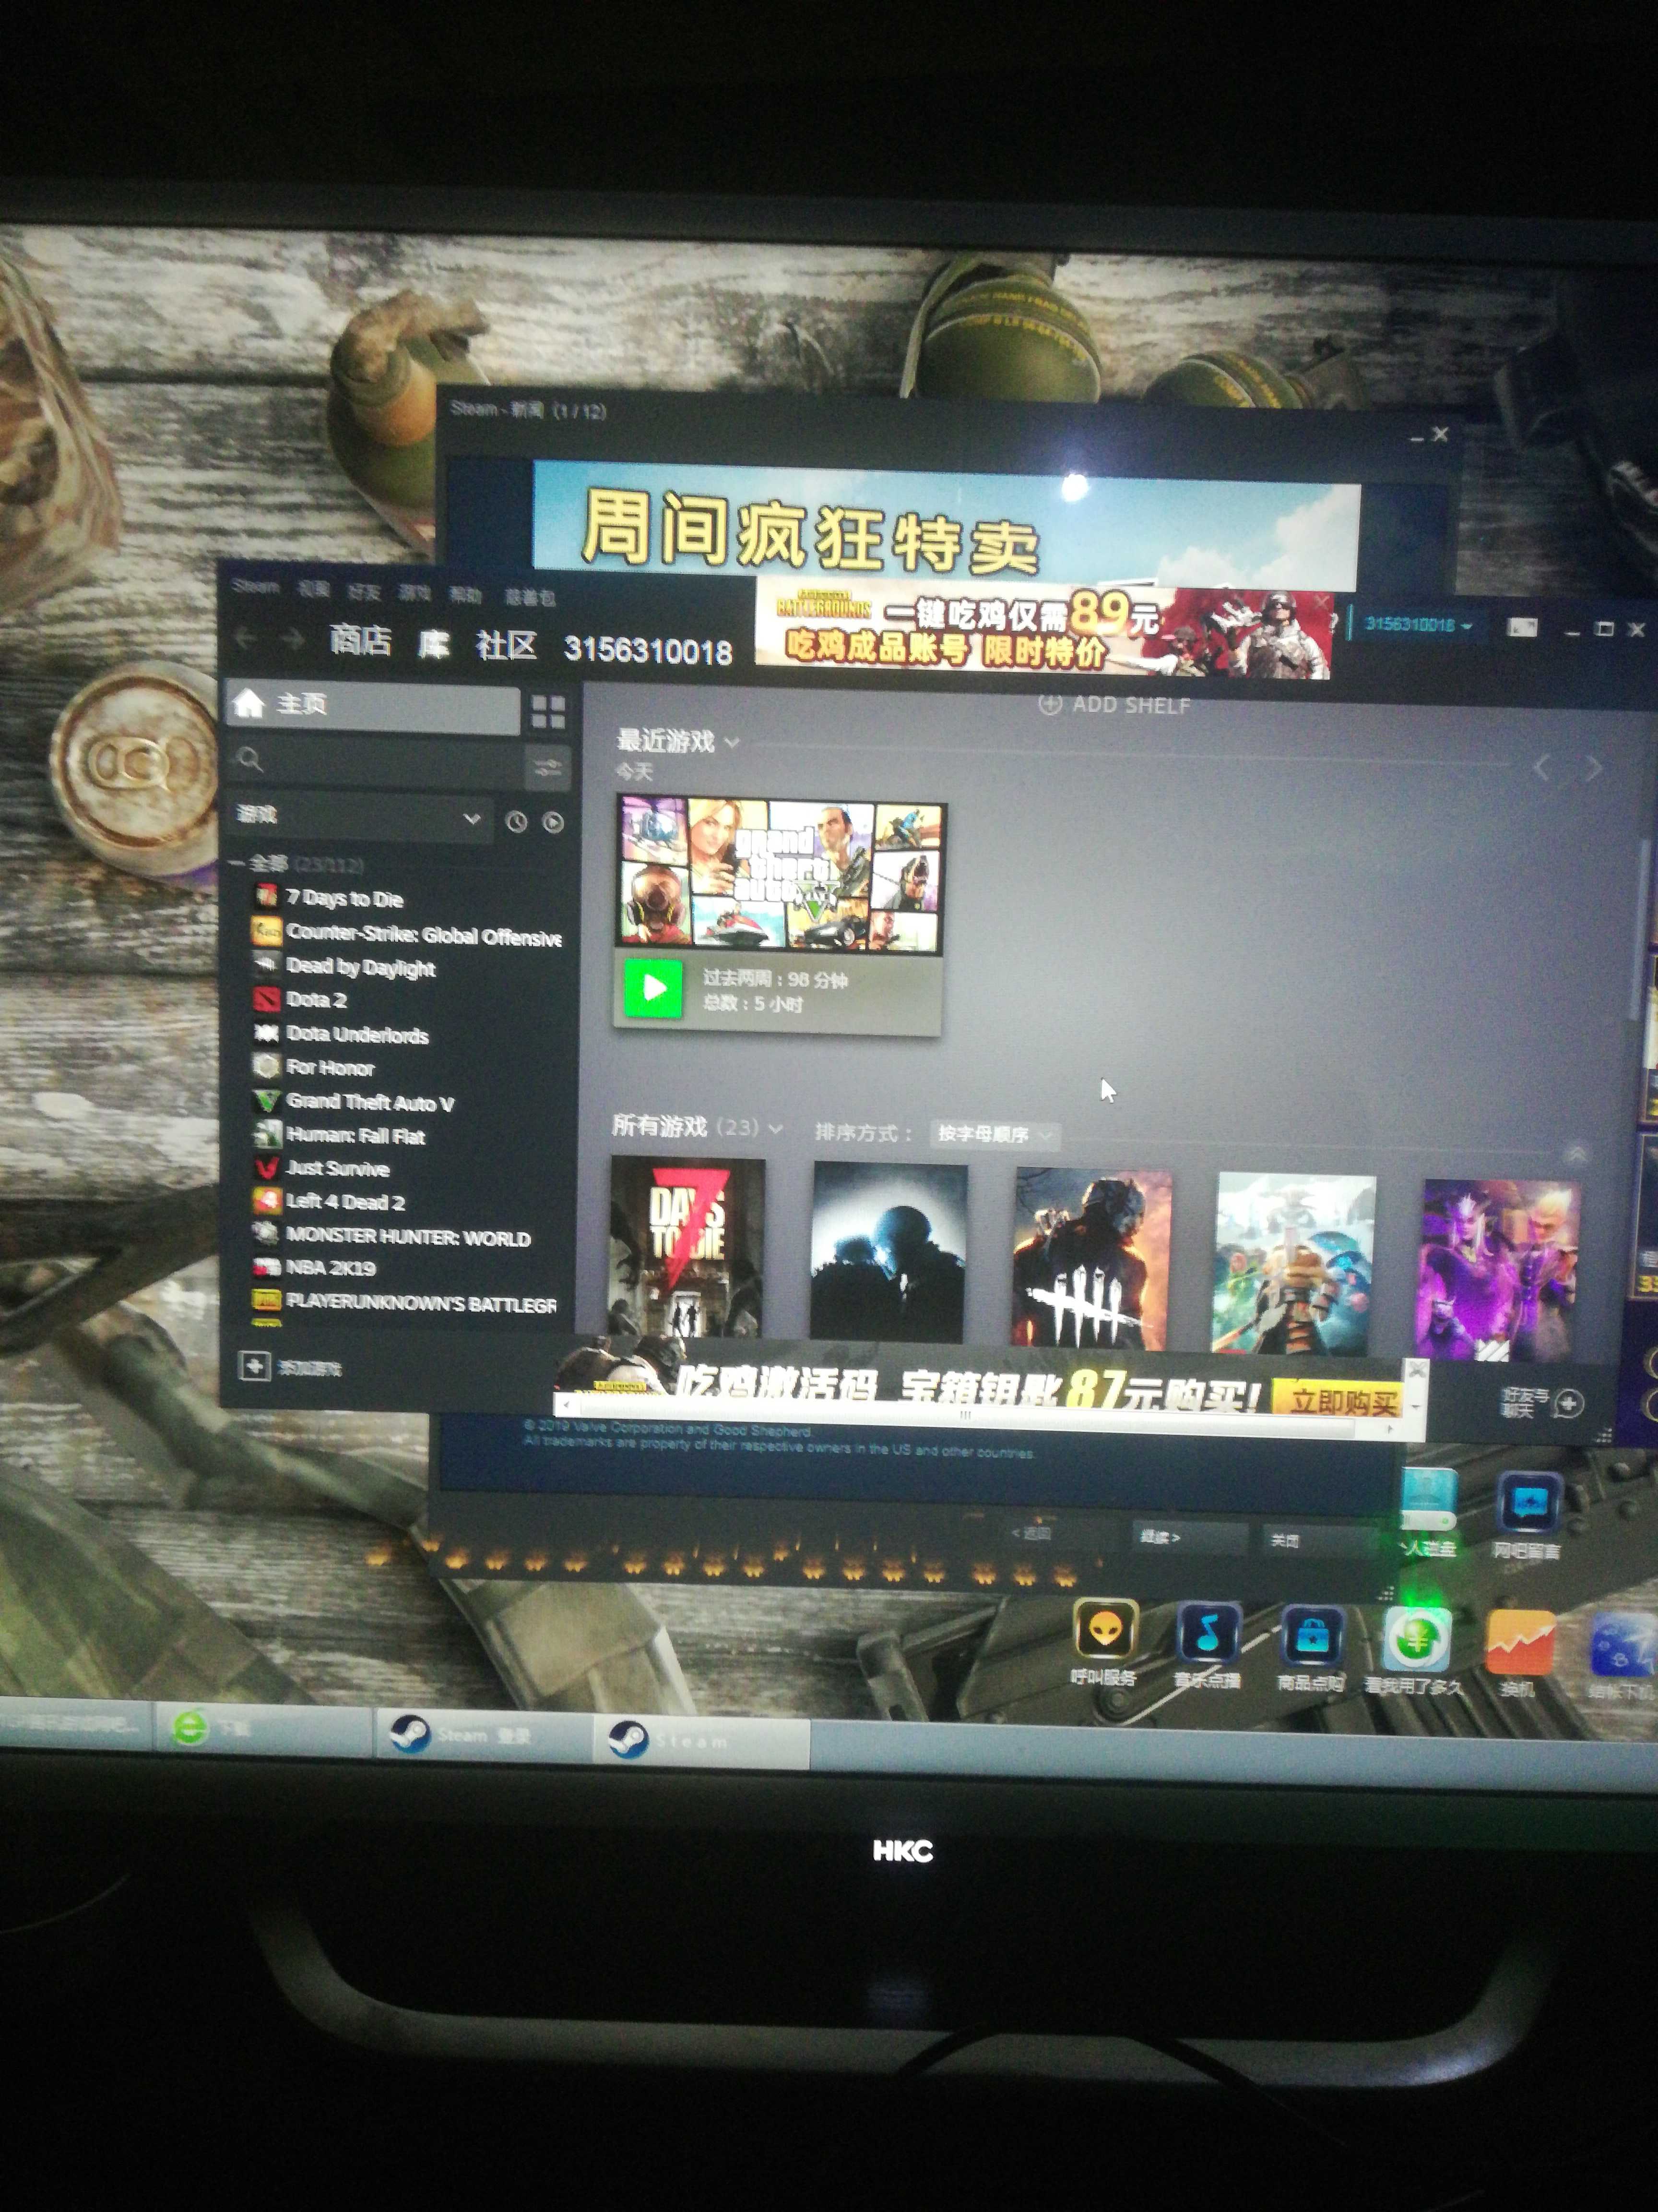Close the bottom 吃鸡激活码 banner ad
The width and height of the screenshot is (1658, 2212).
pos(1416,1369)
